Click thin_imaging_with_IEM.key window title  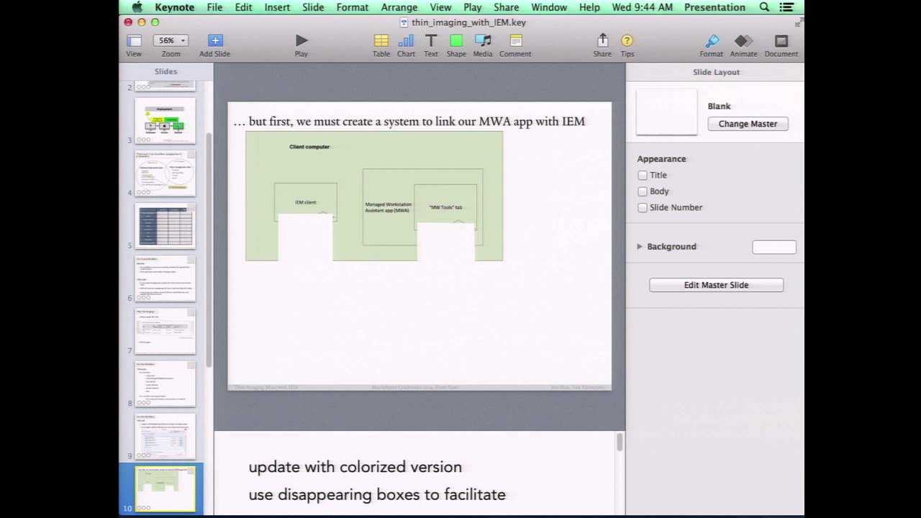(x=468, y=22)
